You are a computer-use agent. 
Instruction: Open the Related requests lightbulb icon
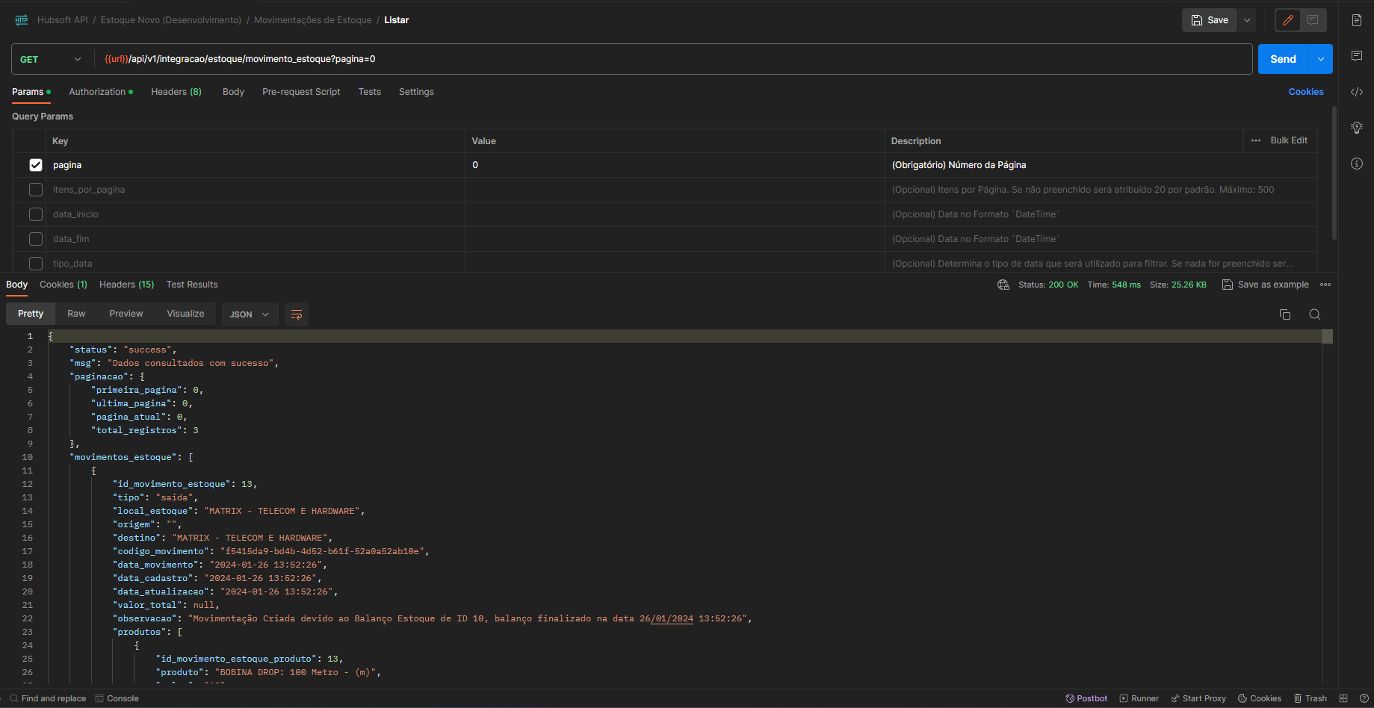click(x=1357, y=128)
